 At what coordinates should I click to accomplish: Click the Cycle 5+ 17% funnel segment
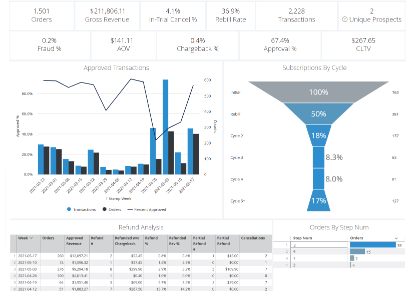click(x=318, y=200)
